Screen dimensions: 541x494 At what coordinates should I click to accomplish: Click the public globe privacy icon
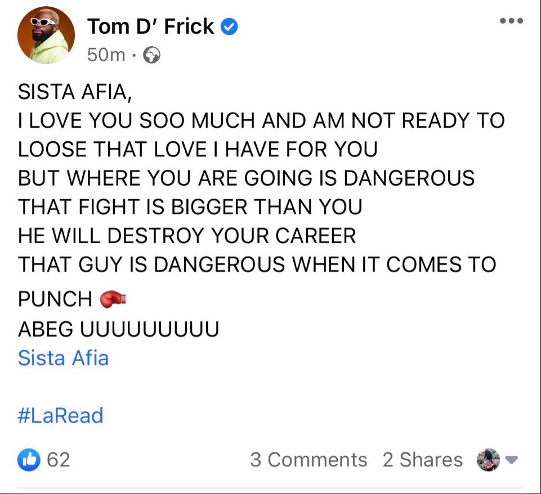152,55
